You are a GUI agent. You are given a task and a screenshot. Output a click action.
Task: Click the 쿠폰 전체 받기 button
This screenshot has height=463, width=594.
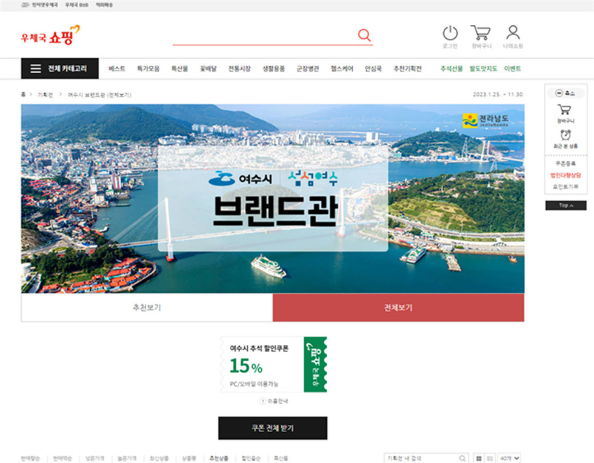point(272,428)
